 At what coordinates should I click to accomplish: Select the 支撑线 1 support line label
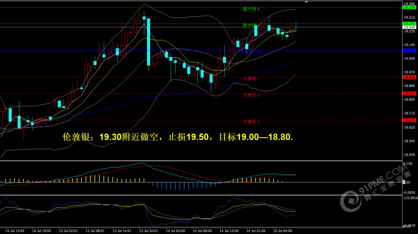click(251, 79)
